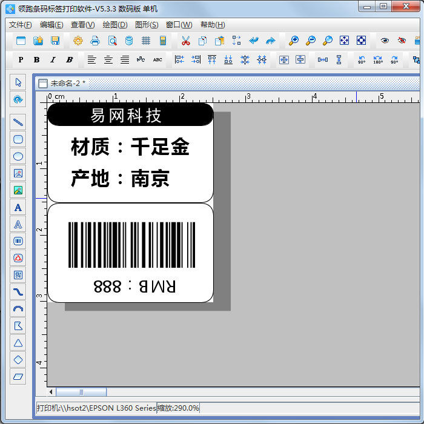The height and width of the screenshot is (424, 424).
Task: Toggle italic I formatting
Action: point(53,60)
